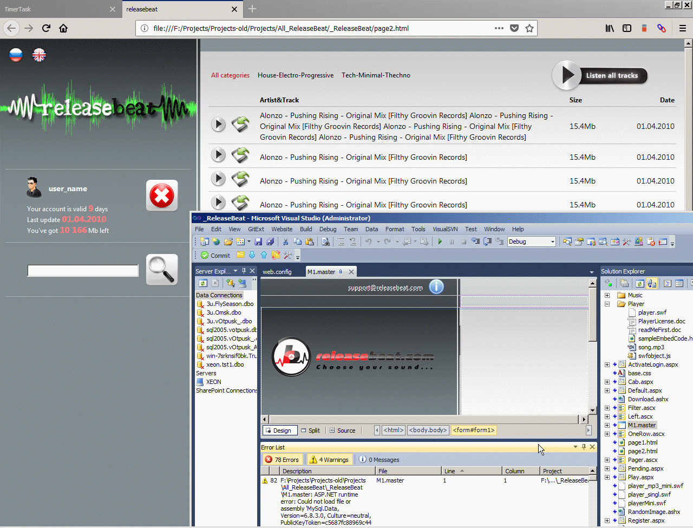Image resolution: width=693 pixels, height=528 pixels.
Task: Click the Paste icon in Visual Studio toolbar
Action: (310, 242)
